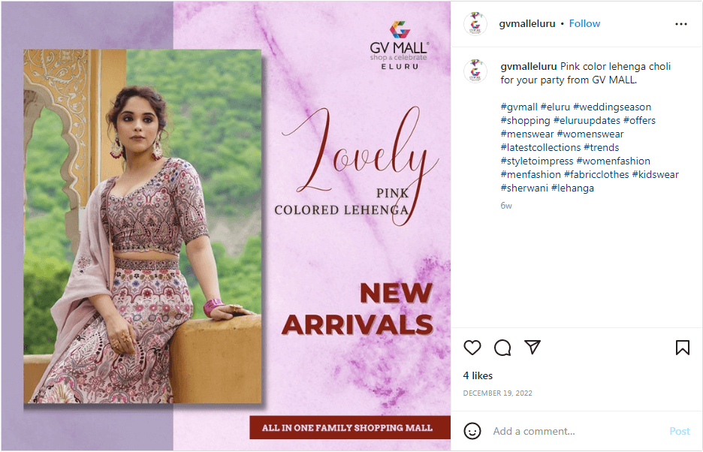Open the three-dot more options menu

[x=681, y=24]
